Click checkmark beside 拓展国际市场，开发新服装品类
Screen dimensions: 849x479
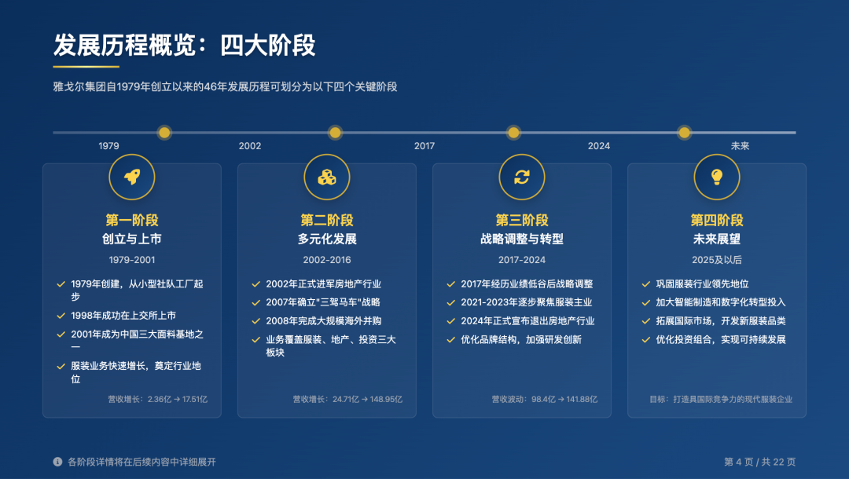click(646, 321)
